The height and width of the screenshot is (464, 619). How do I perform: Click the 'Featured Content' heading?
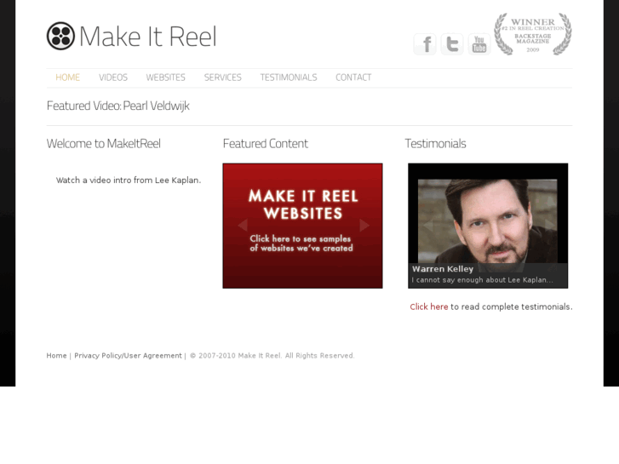pyautogui.click(x=266, y=143)
